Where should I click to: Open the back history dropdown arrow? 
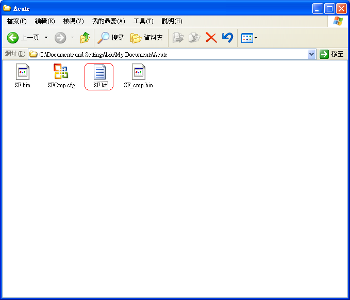(46, 38)
